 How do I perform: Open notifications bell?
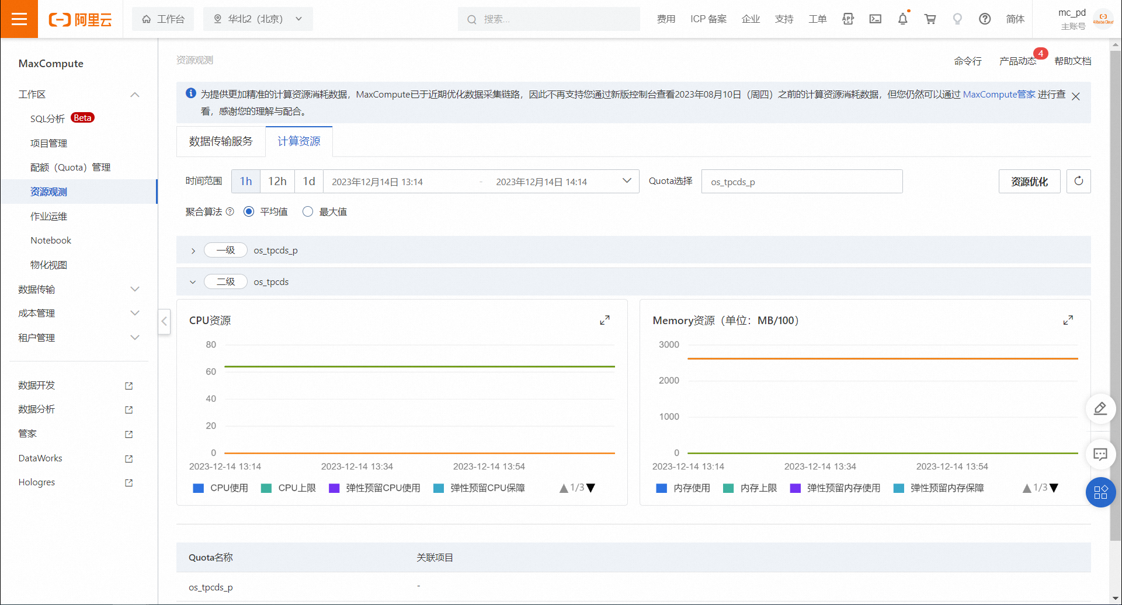click(903, 19)
